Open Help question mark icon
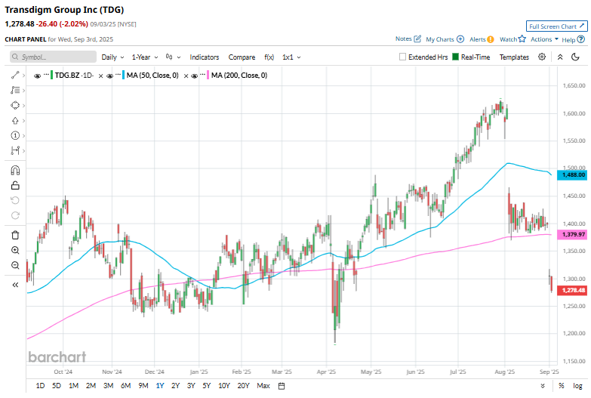591x398 pixels. point(581,39)
